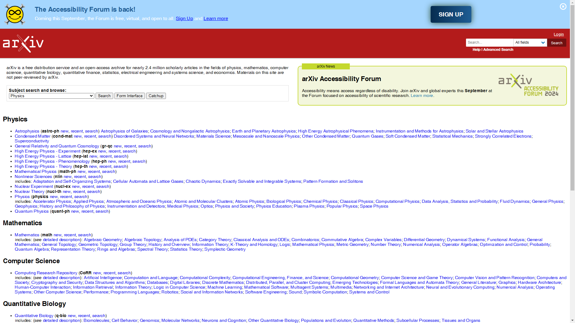This screenshot has width=575, height=323.
Task: Open Quantitative Biology archive
Action: pos(34,316)
